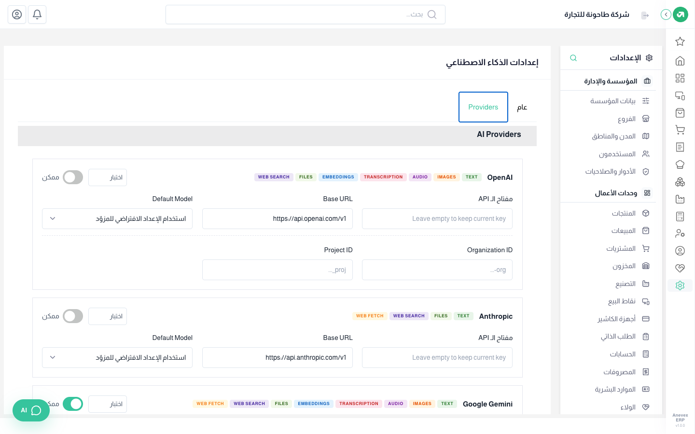Open the calculator icon in rail
The height and width of the screenshot is (434, 695).
(680, 217)
